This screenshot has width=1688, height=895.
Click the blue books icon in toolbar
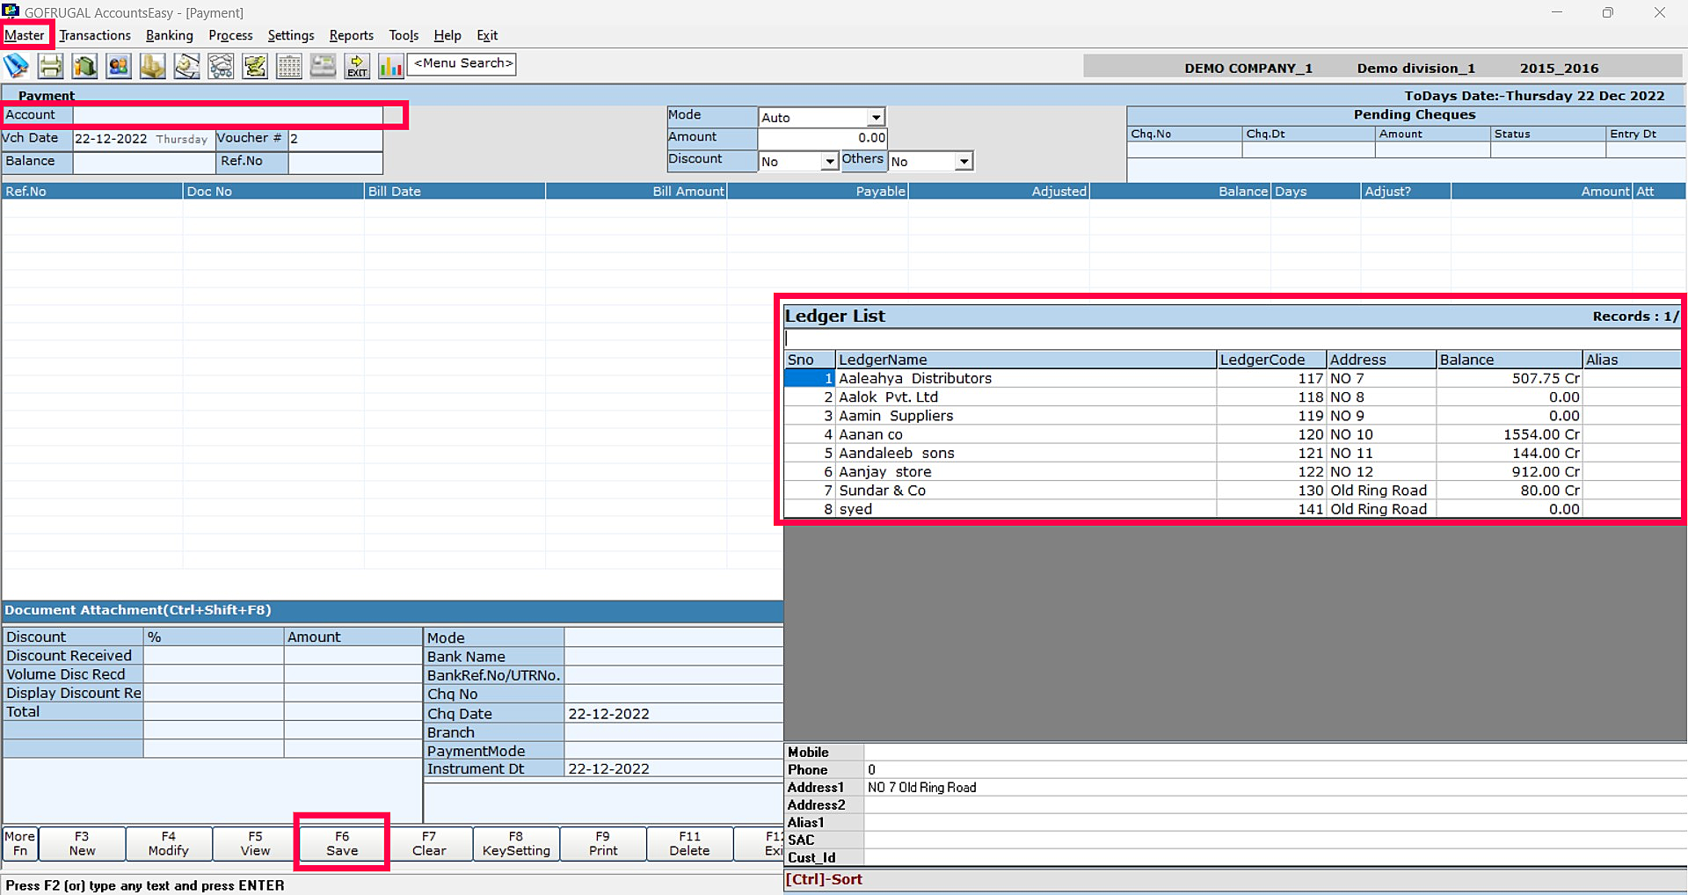point(16,66)
